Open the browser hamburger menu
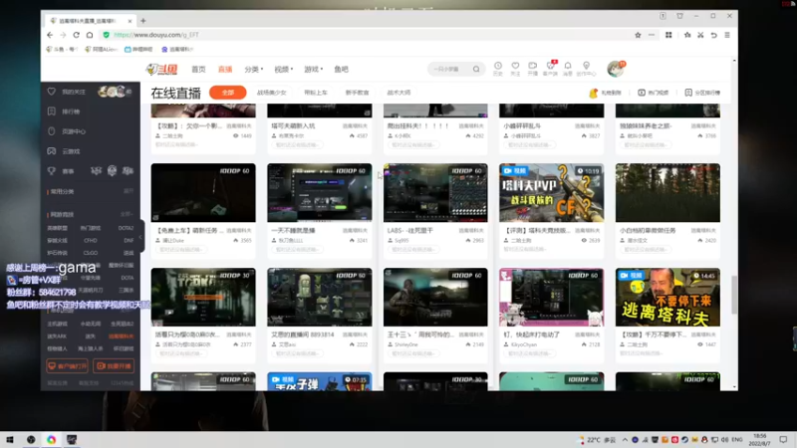The height and width of the screenshot is (448, 797). [x=727, y=35]
